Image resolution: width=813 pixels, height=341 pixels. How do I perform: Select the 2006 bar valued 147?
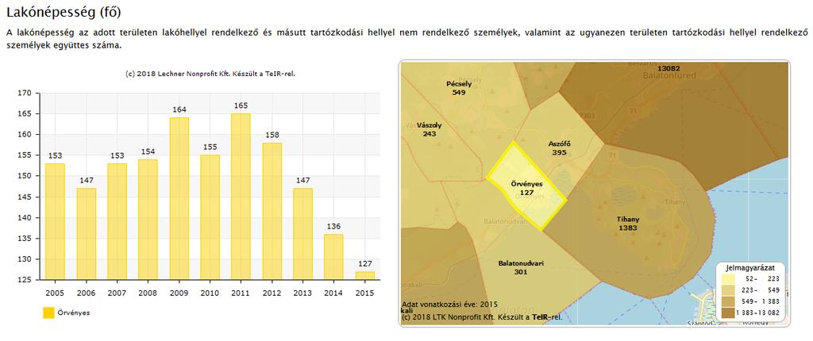pyautogui.click(x=86, y=234)
